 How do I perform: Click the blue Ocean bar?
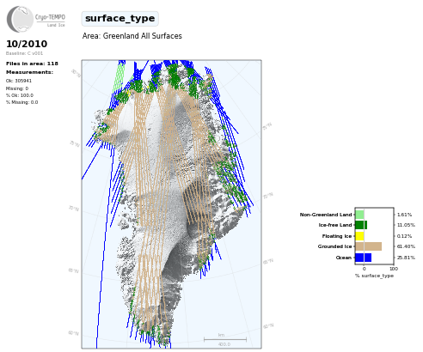364,258
